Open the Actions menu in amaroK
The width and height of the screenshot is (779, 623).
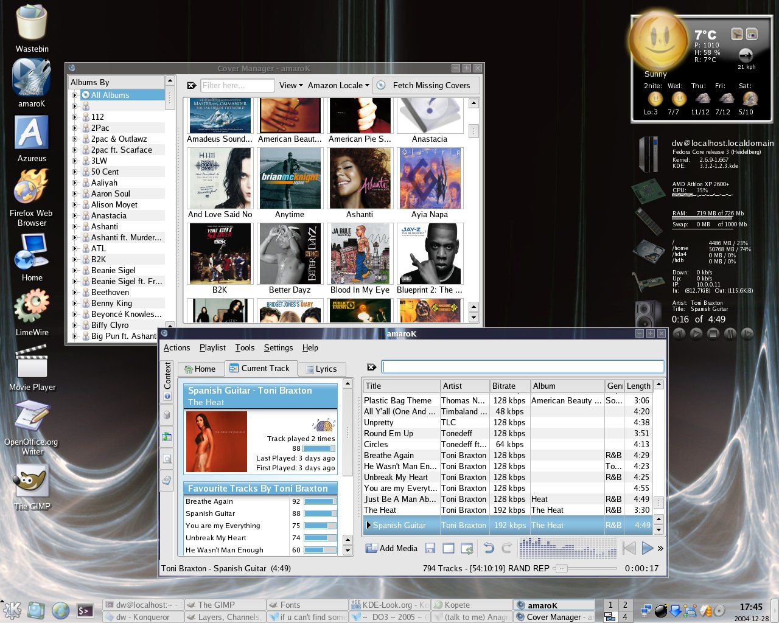click(176, 347)
